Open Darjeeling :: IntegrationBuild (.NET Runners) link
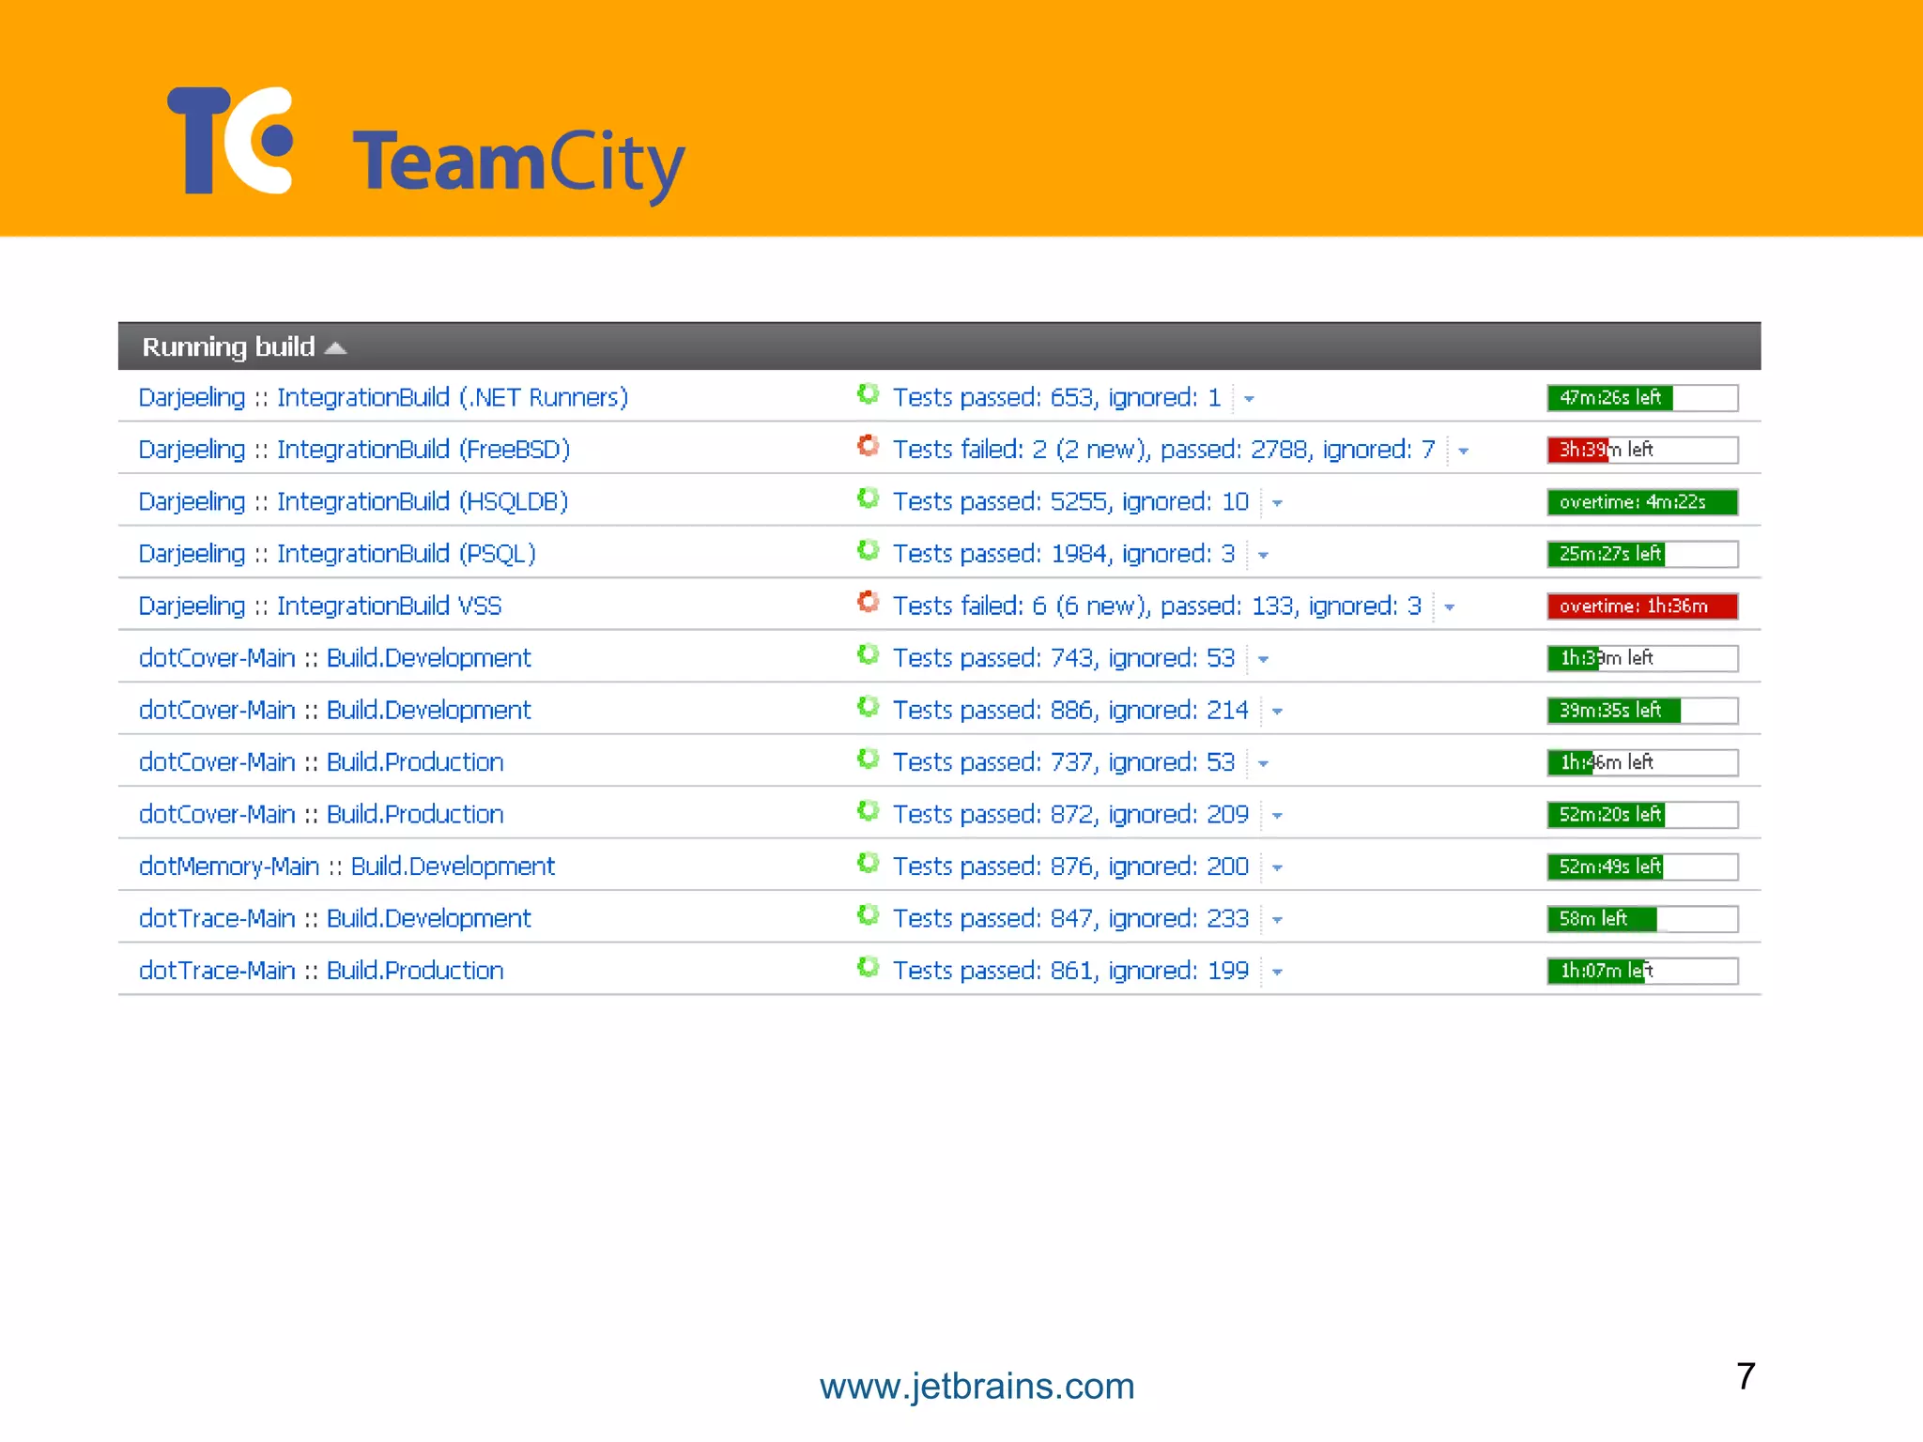 pyautogui.click(x=383, y=398)
